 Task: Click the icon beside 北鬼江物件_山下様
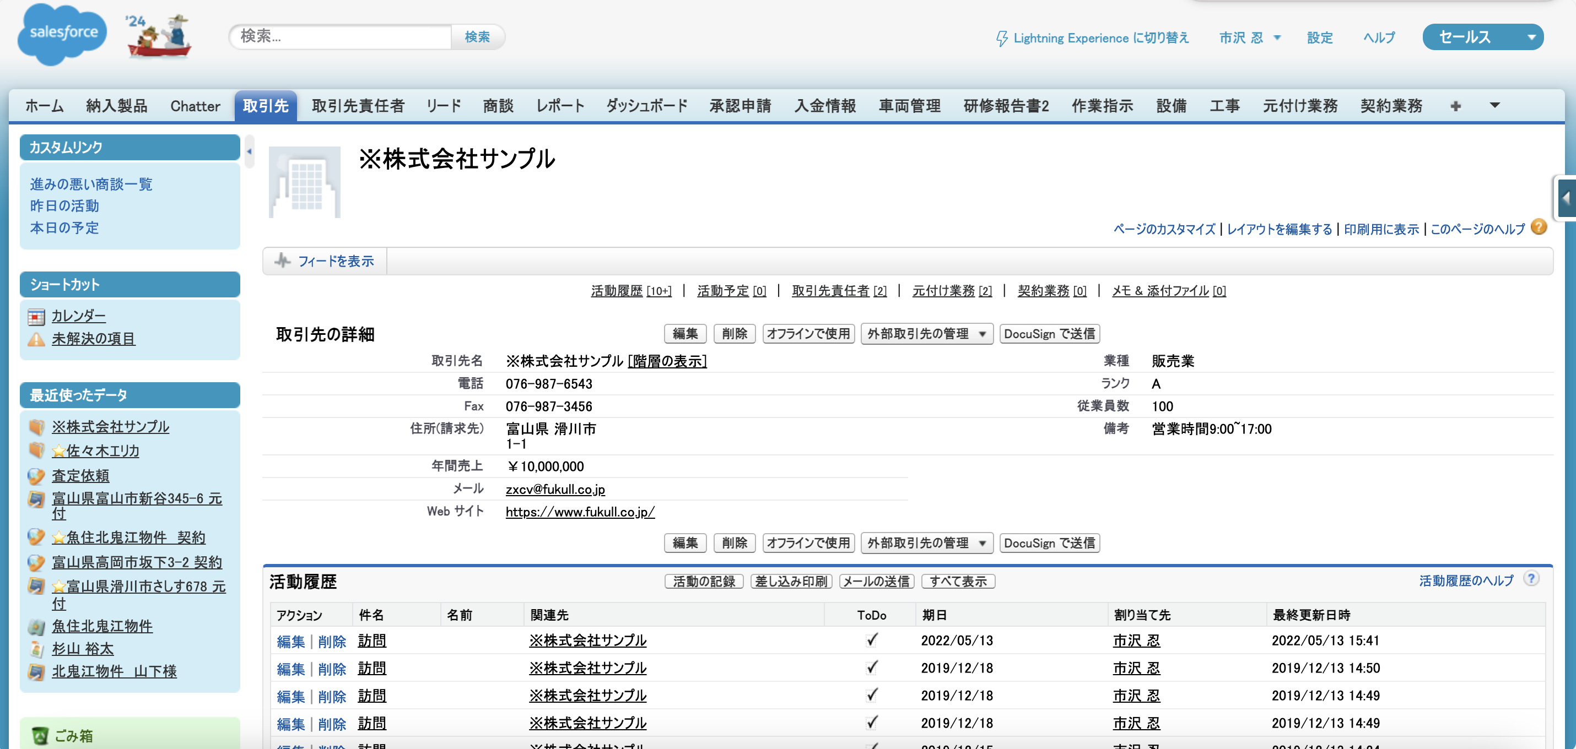tap(36, 671)
